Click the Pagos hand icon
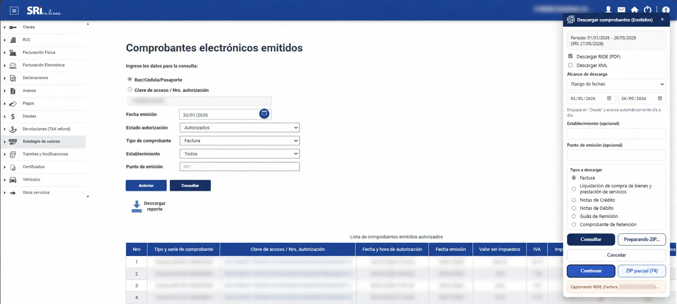 pos(13,104)
